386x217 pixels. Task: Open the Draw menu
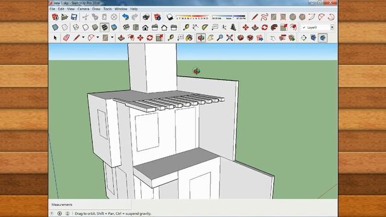pyautogui.click(x=96, y=9)
